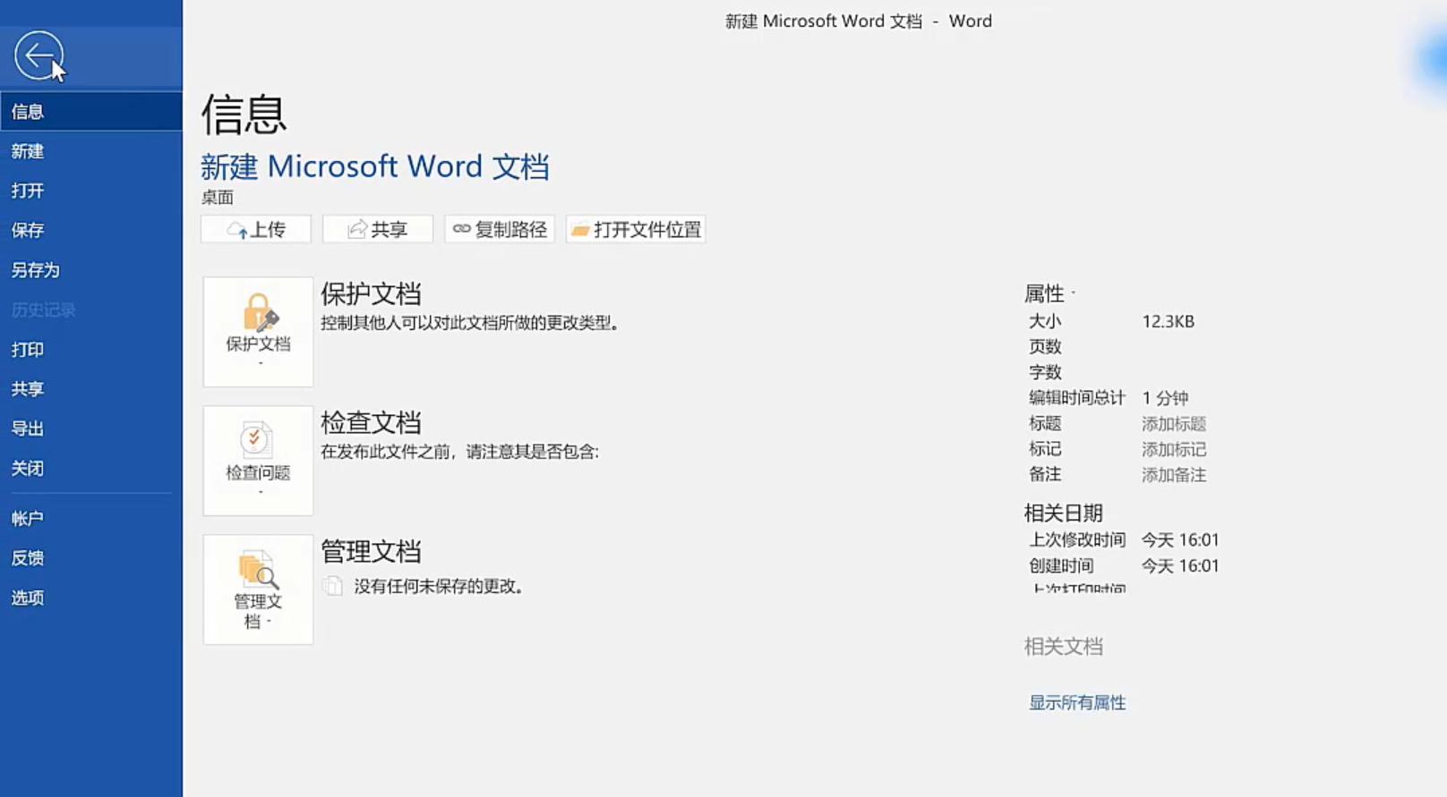1447x797 pixels.
Task: Click the 管理文档 magnifier icon
Action: coord(258,570)
